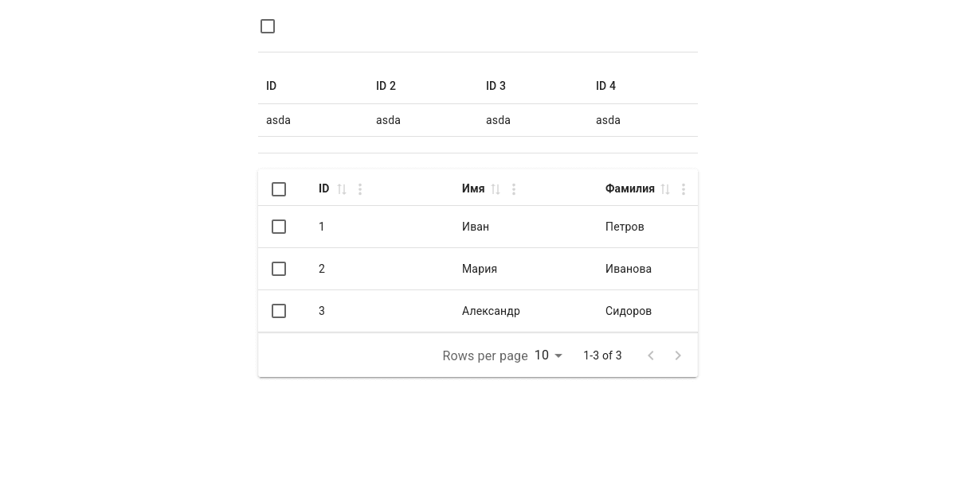Click the ID header in the filter panel

click(x=271, y=86)
